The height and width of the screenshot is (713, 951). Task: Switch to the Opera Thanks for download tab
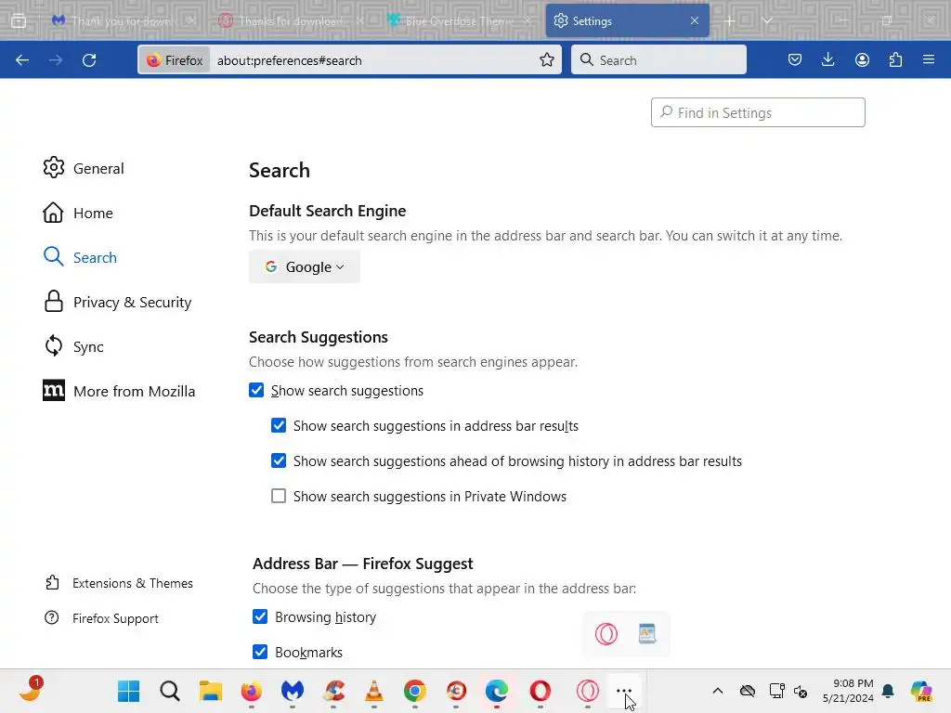click(x=291, y=21)
